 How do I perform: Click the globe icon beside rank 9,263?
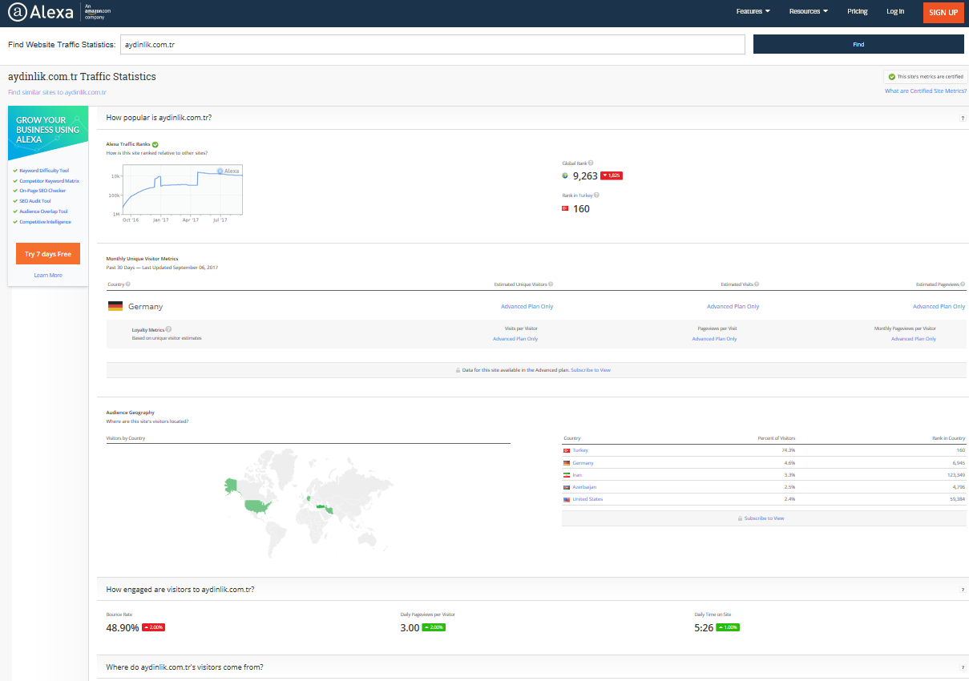(x=566, y=175)
